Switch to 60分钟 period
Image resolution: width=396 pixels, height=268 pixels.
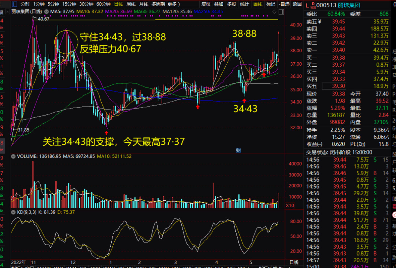[x=104, y=4]
